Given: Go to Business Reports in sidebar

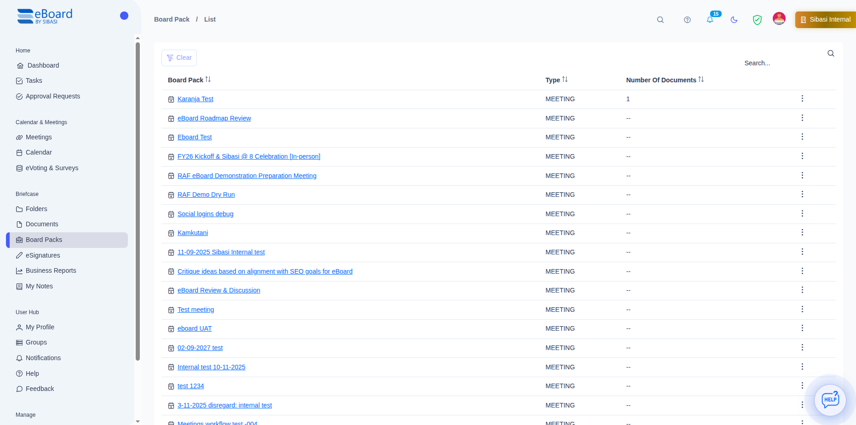Looking at the screenshot, I should pos(51,270).
